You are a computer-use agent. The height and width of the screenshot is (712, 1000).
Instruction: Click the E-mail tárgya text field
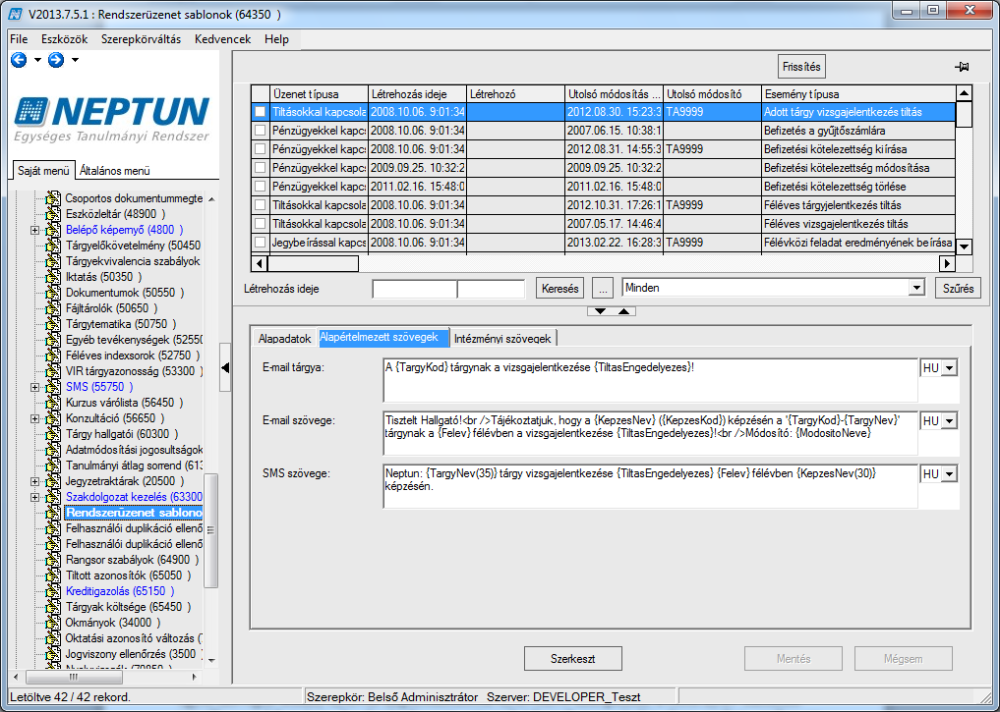click(x=651, y=380)
